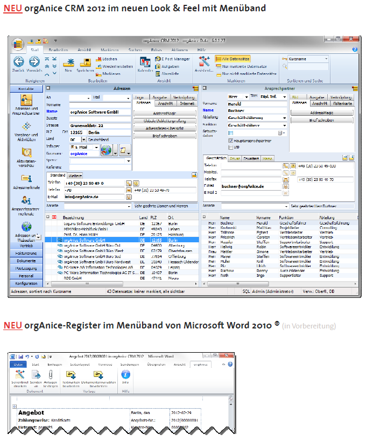366x441 pixels.
Task: Open the Bearbeiten ribbon tab
Action: coord(58,50)
